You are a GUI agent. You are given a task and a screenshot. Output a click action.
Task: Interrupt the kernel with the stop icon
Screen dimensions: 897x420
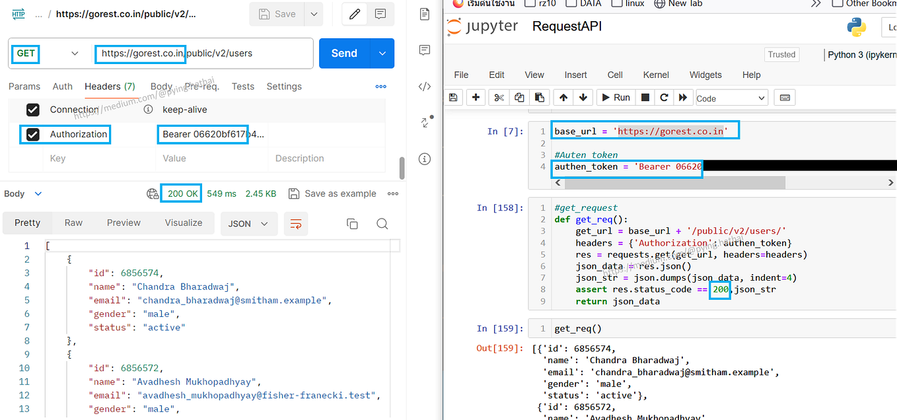(645, 97)
